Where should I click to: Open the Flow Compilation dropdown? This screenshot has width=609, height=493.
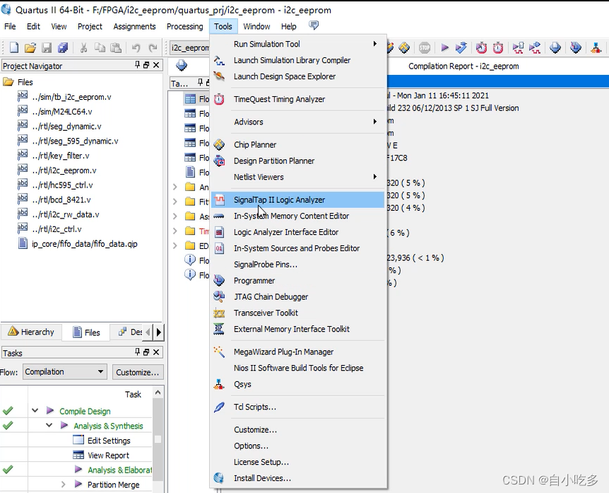pyautogui.click(x=64, y=371)
